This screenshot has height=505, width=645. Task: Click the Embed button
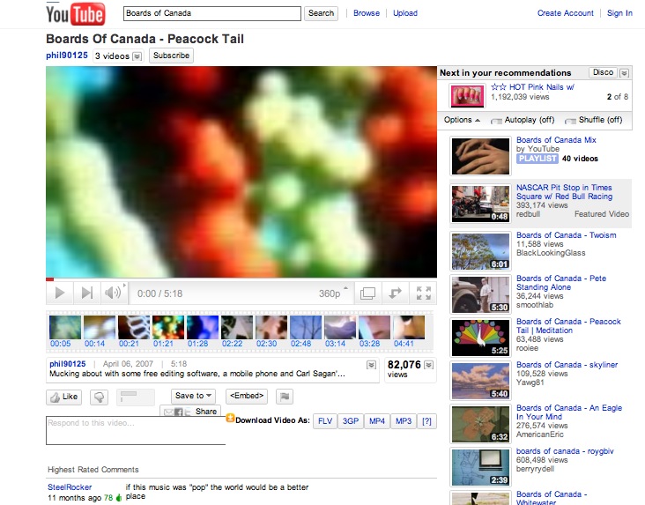coord(247,396)
